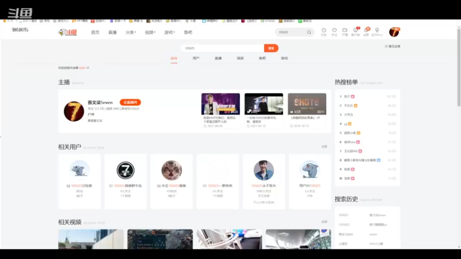Image resolution: width=461 pixels, height=259 pixels.
Task: Open the video thumbnail dated 2021-02-12
Action: click(264, 104)
